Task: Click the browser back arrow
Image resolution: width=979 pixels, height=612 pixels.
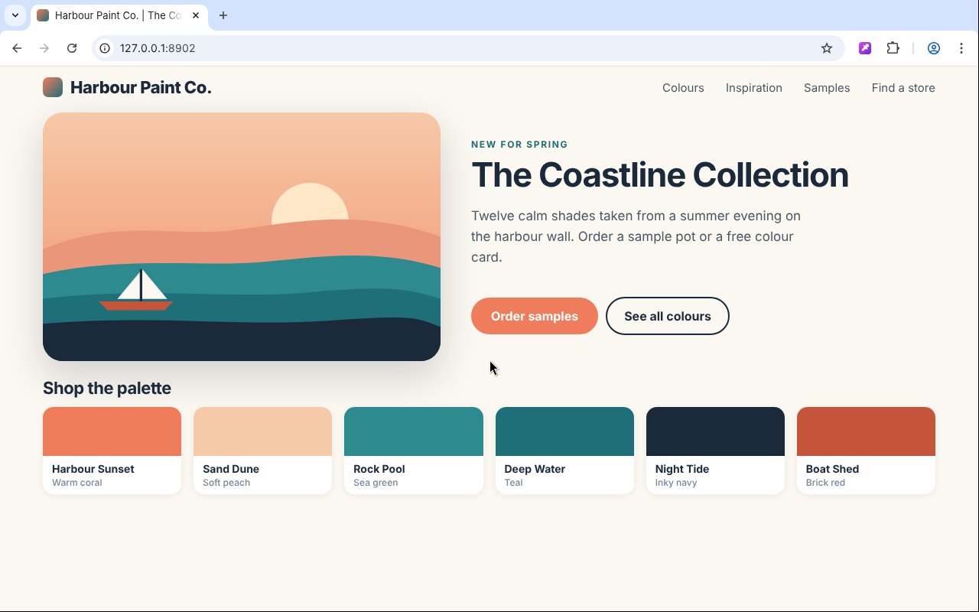Action: tap(17, 48)
